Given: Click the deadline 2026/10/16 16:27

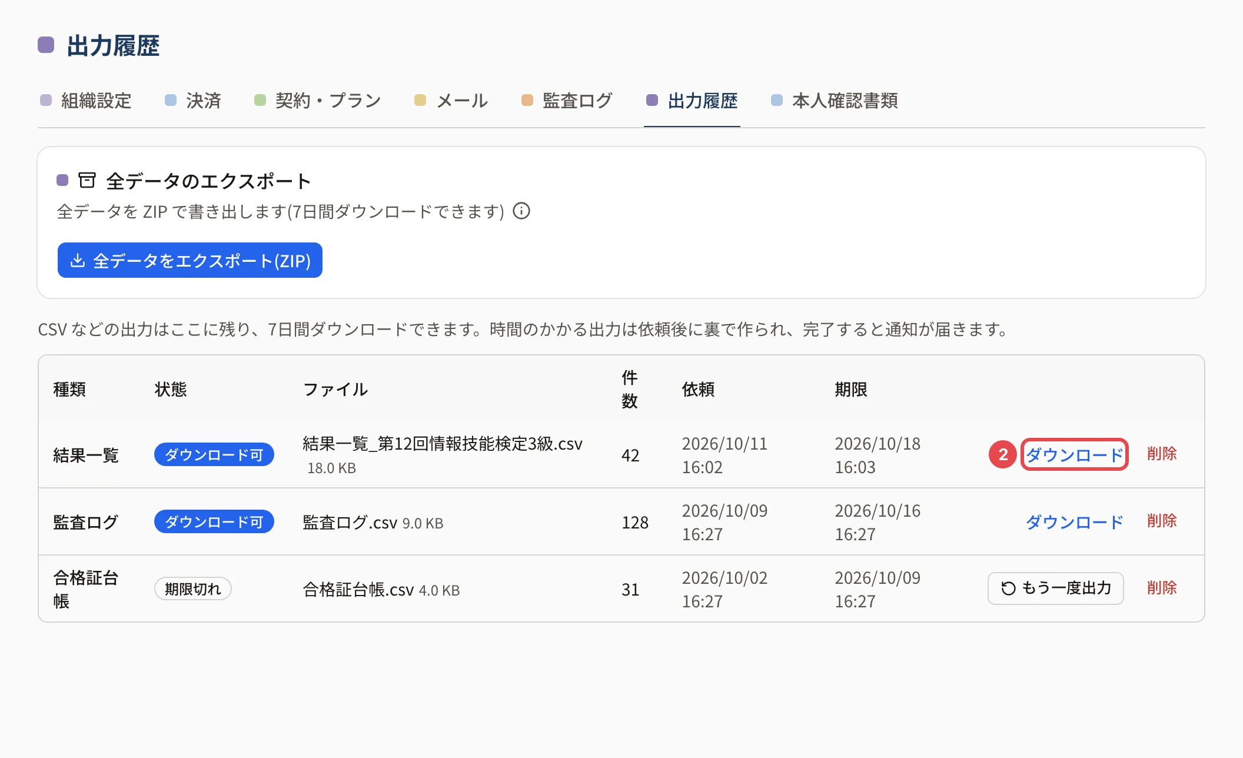Looking at the screenshot, I should [x=878, y=522].
